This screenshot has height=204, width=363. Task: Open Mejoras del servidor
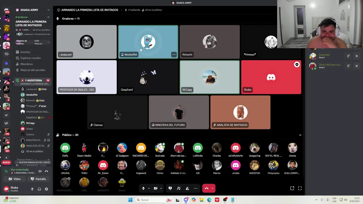(33, 70)
